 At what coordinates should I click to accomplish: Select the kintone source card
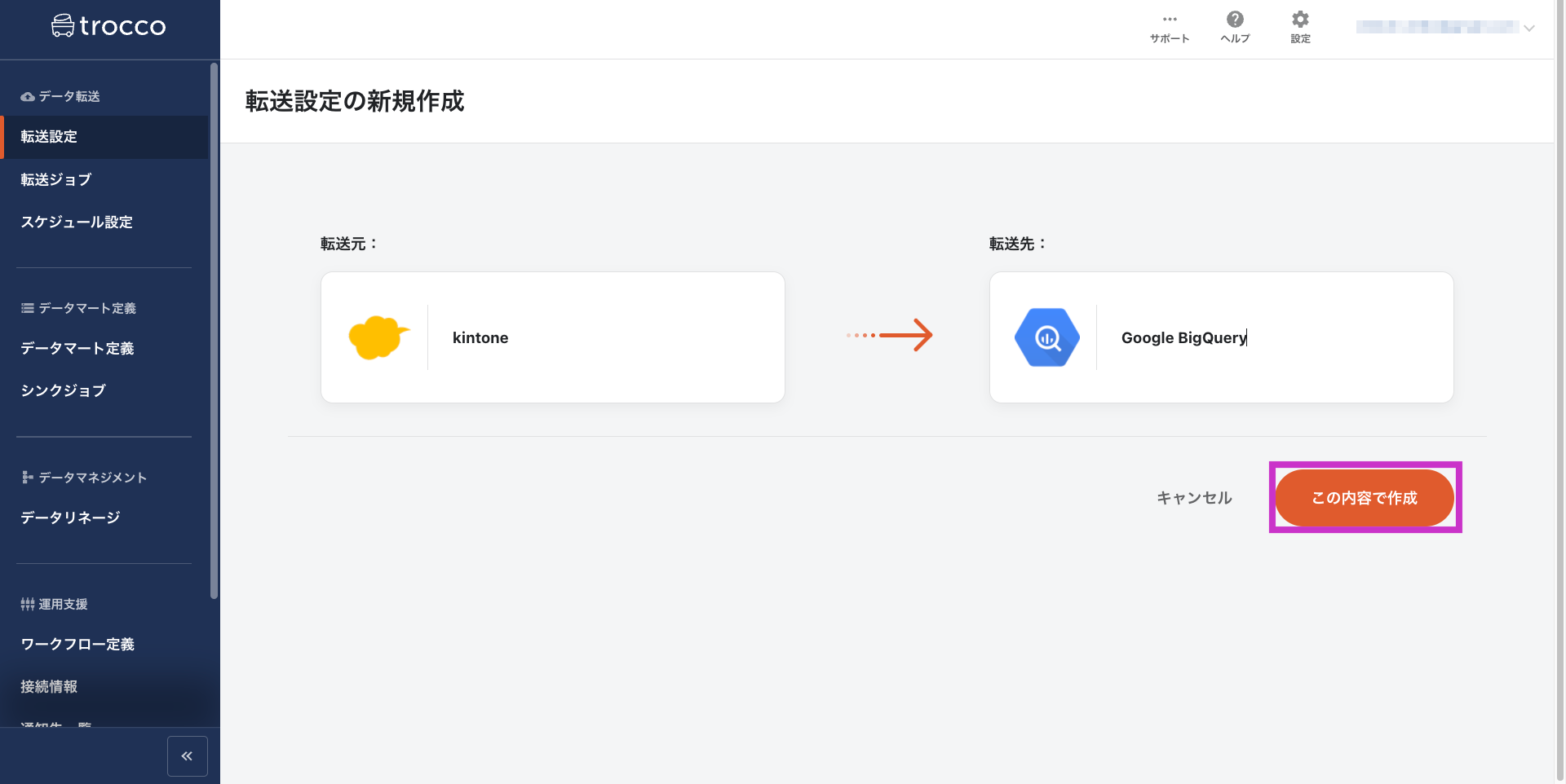[x=553, y=337]
